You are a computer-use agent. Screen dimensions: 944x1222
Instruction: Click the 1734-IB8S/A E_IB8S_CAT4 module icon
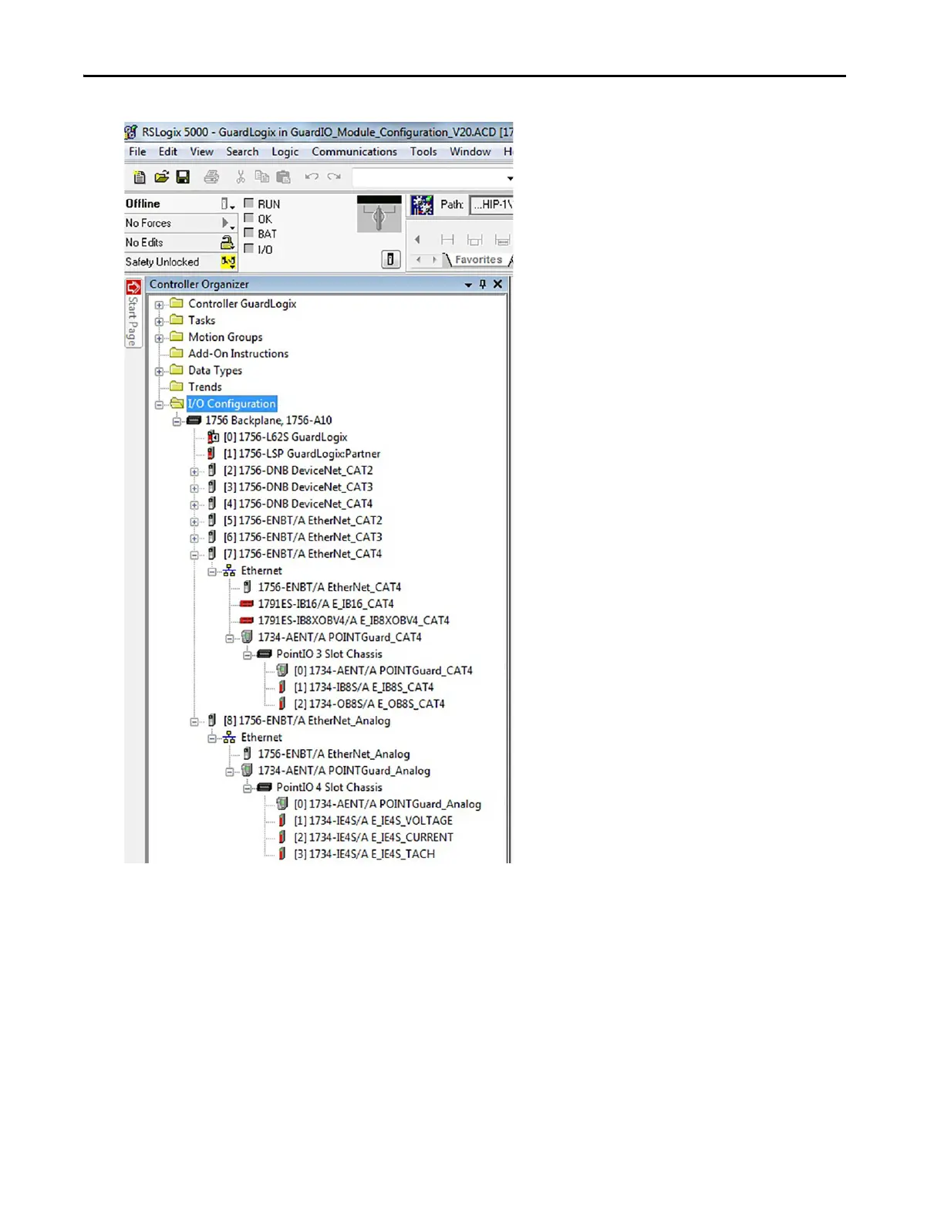click(x=282, y=687)
